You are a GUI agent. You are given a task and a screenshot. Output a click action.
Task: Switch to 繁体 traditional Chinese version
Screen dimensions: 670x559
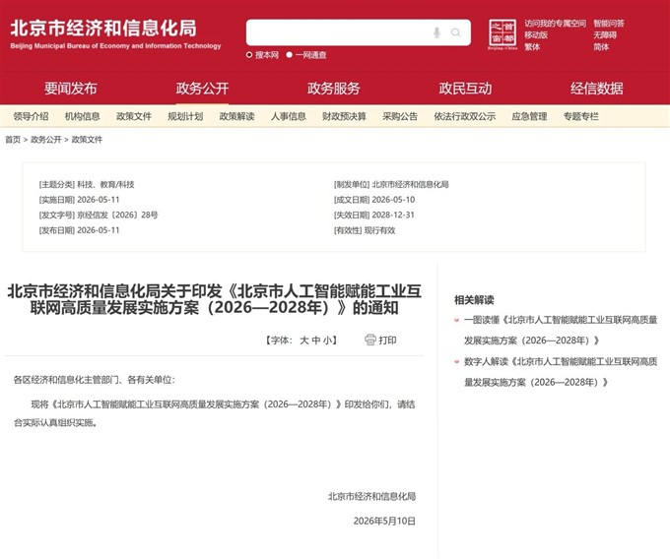[532, 47]
